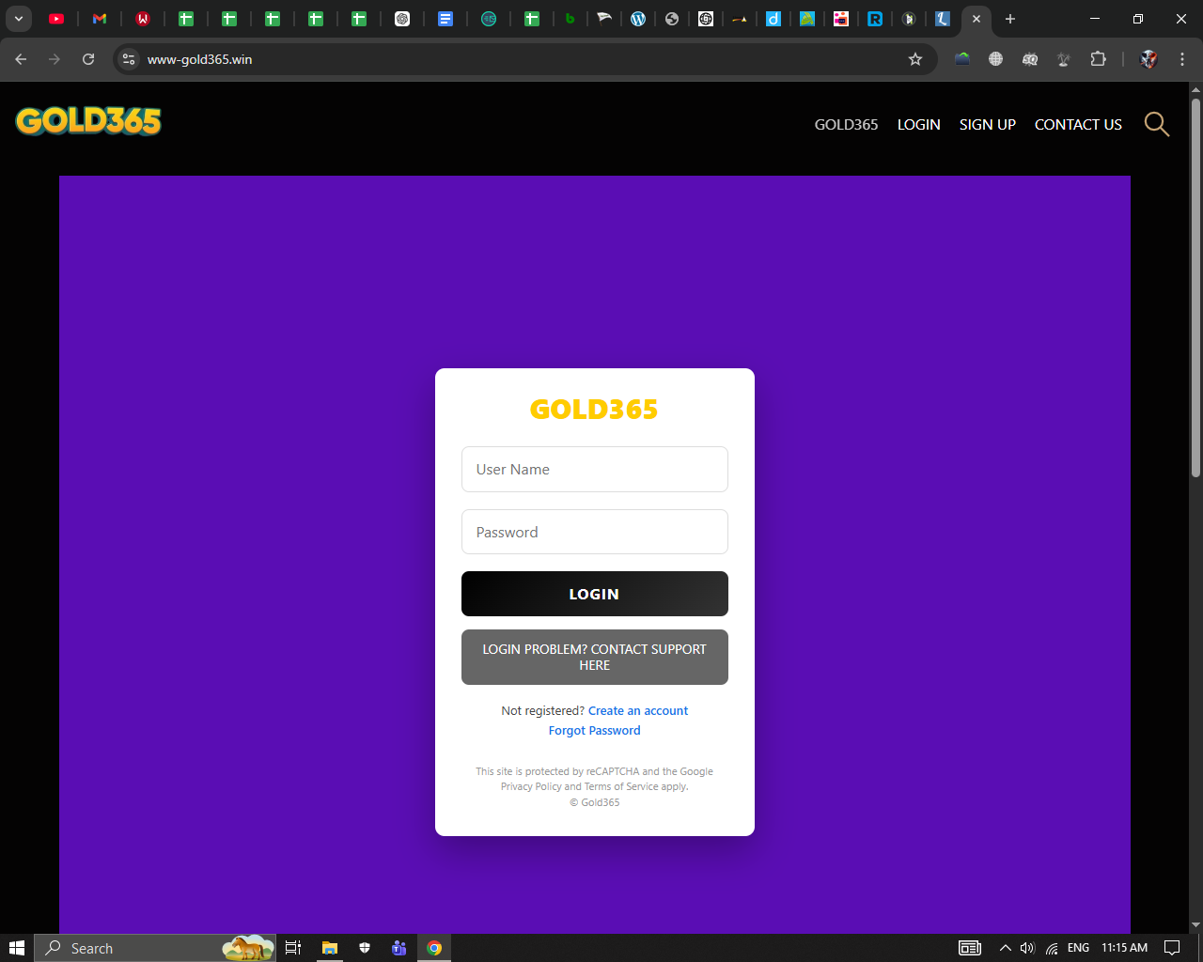
Task: Click the GOLD365 logo in the header
Action: [x=88, y=121]
